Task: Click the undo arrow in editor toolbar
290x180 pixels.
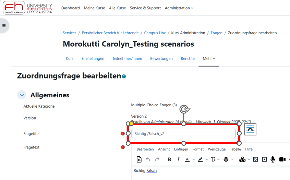Action: (148, 159)
